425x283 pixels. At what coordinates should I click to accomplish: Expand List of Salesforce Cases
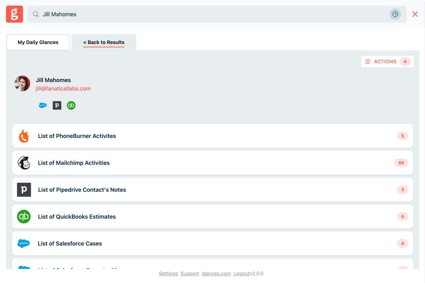212,243
